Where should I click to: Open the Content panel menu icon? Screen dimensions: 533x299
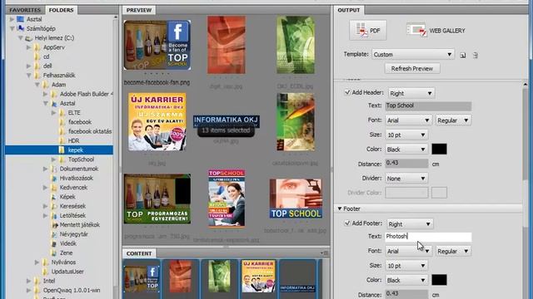point(324,253)
